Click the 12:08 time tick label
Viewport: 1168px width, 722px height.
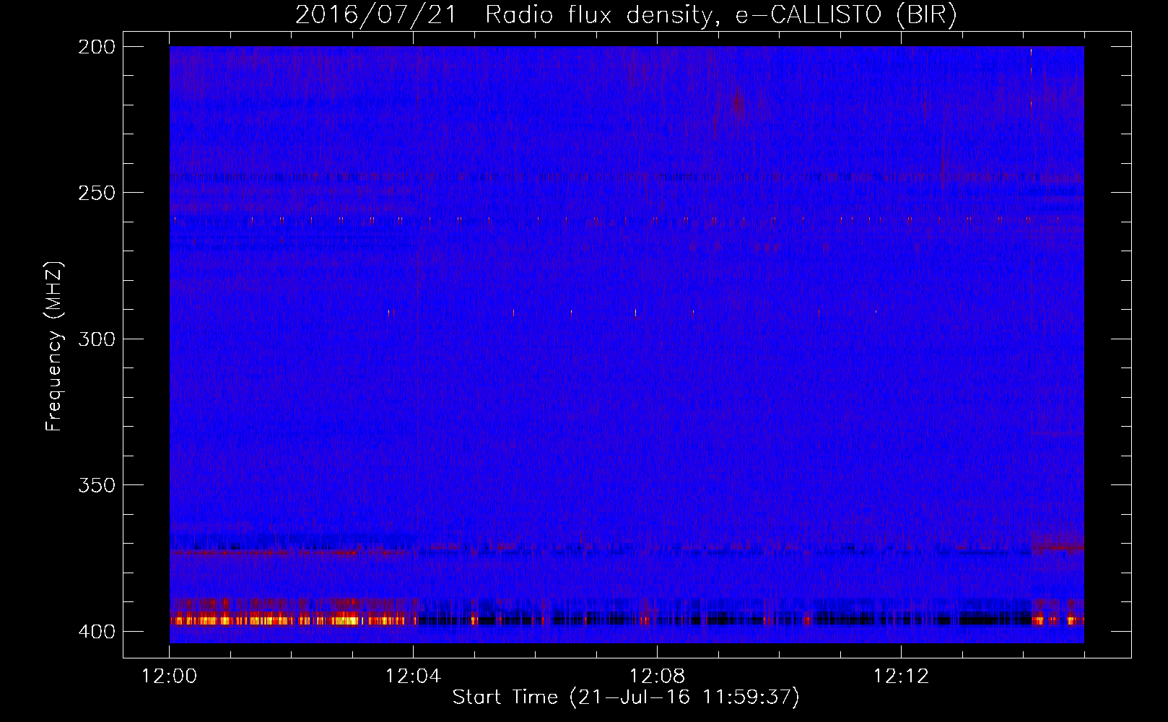tap(657, 677)
